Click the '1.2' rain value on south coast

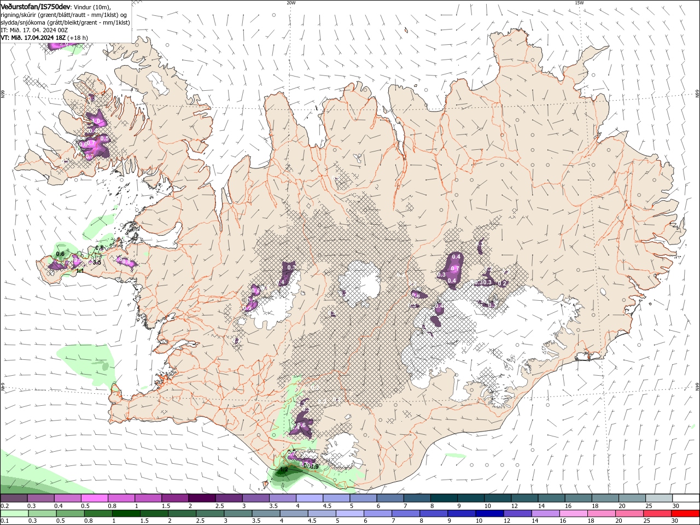pyautogui.click(x=283, y=469)
